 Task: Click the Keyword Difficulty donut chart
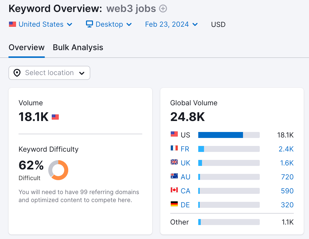(x=58, y=170)
